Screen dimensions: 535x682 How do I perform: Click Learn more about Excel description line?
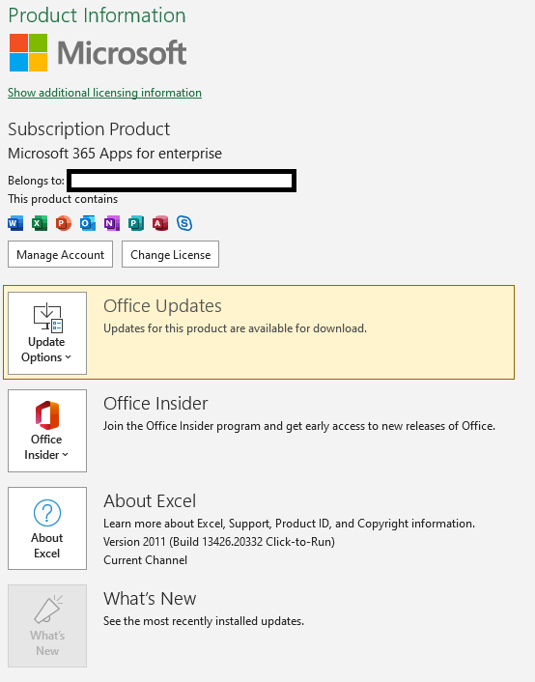coord(290,524)
